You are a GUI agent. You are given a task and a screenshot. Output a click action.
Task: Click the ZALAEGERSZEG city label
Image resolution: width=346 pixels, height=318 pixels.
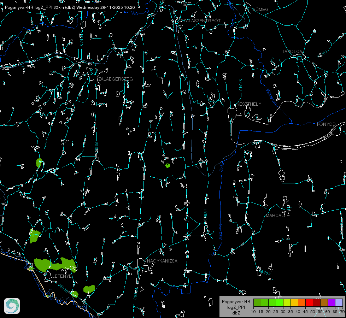click(x=116, y=79)
